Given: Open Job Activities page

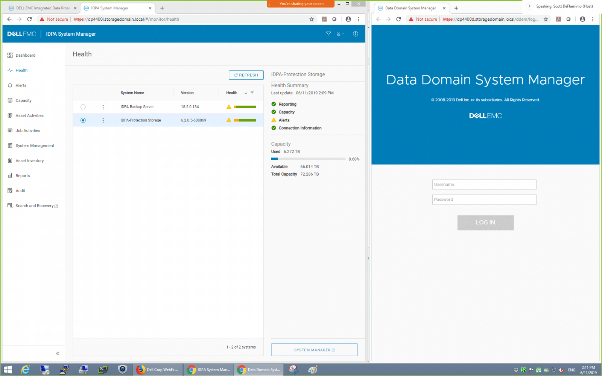Looking at the screenshot, I should (24, 130).
